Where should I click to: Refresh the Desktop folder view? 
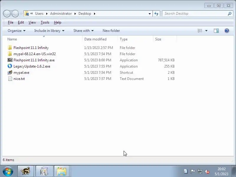click(156, 14)
